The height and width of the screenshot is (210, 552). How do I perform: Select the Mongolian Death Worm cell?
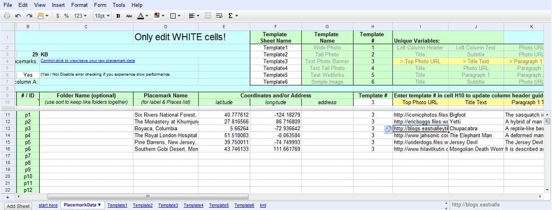(476, 149)
